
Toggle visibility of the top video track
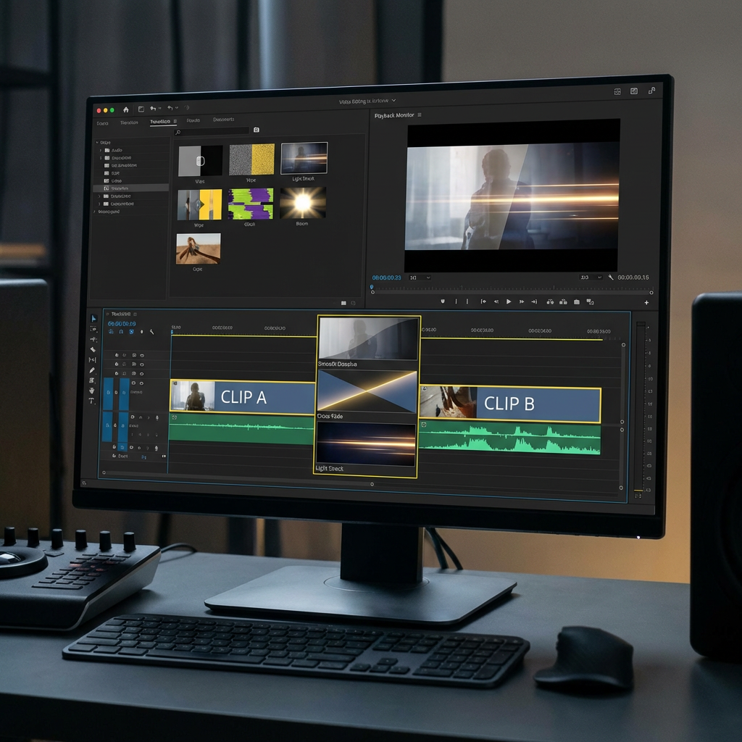click(142, 355)
